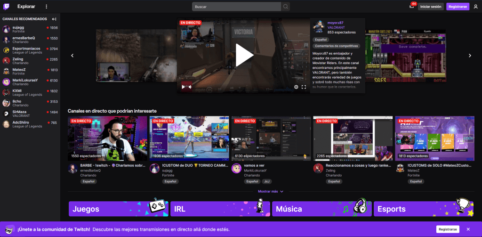This screenshot has width=482, height=237.
Task: Click the search magnifier button
Action: pyautogui.click(x=286, y=7)
